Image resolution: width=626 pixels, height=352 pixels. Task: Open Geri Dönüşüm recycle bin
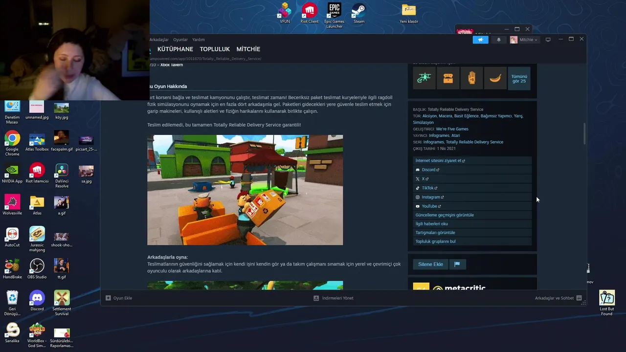pos(12,303)
